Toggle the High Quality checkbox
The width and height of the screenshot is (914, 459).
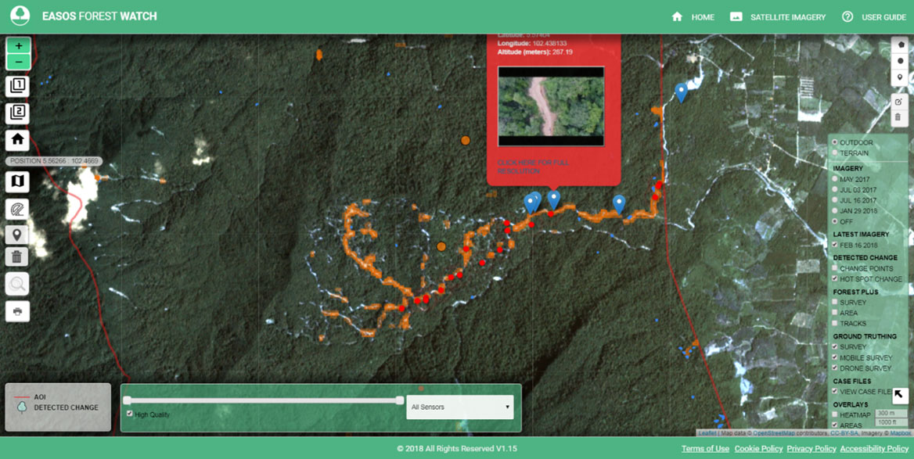point(129,414)
